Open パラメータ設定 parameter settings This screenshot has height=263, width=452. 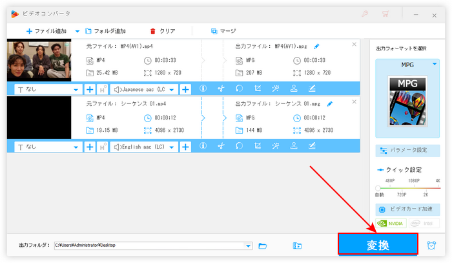pyautogui.click(x=407, y=150)
